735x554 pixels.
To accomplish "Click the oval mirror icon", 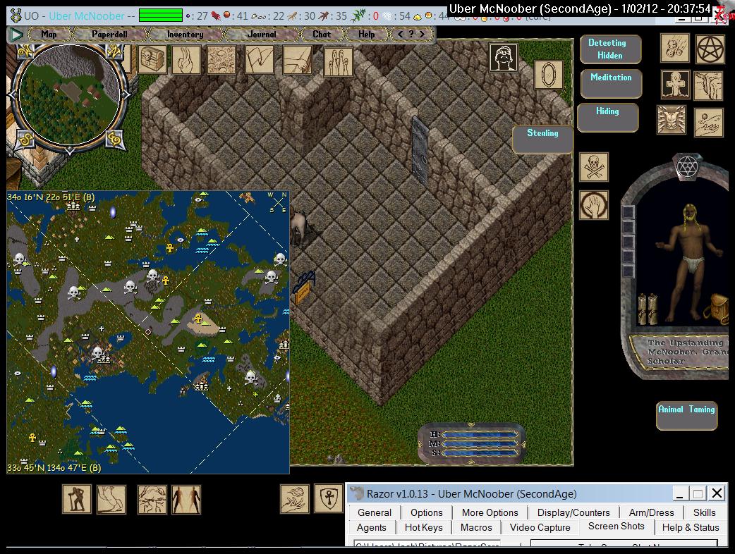I will (548, 74).
